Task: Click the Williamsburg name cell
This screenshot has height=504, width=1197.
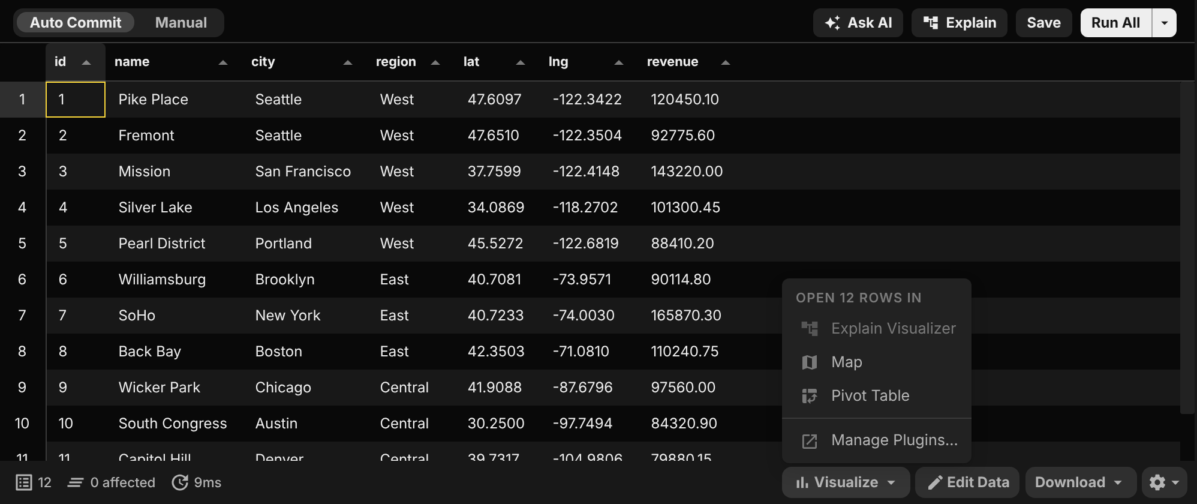Action: (x=174, y=280)
